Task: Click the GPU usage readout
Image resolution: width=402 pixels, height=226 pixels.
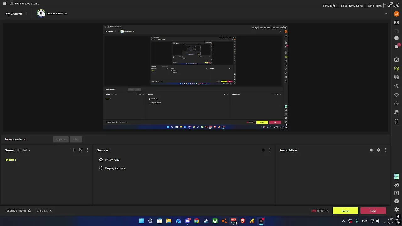Action: (352, 6)
